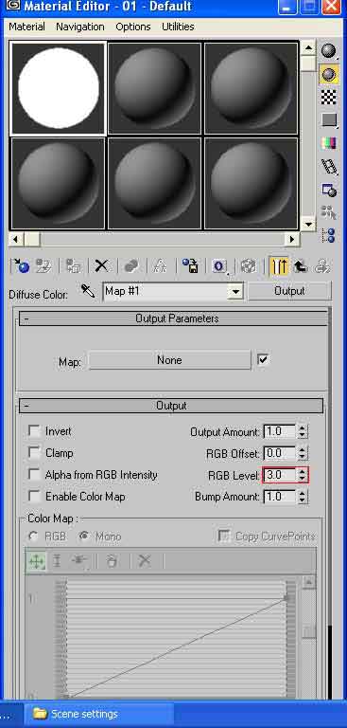Click Get Material icon
The width and height of the screenshot is (347, 728).
click(x=21, y=266)
